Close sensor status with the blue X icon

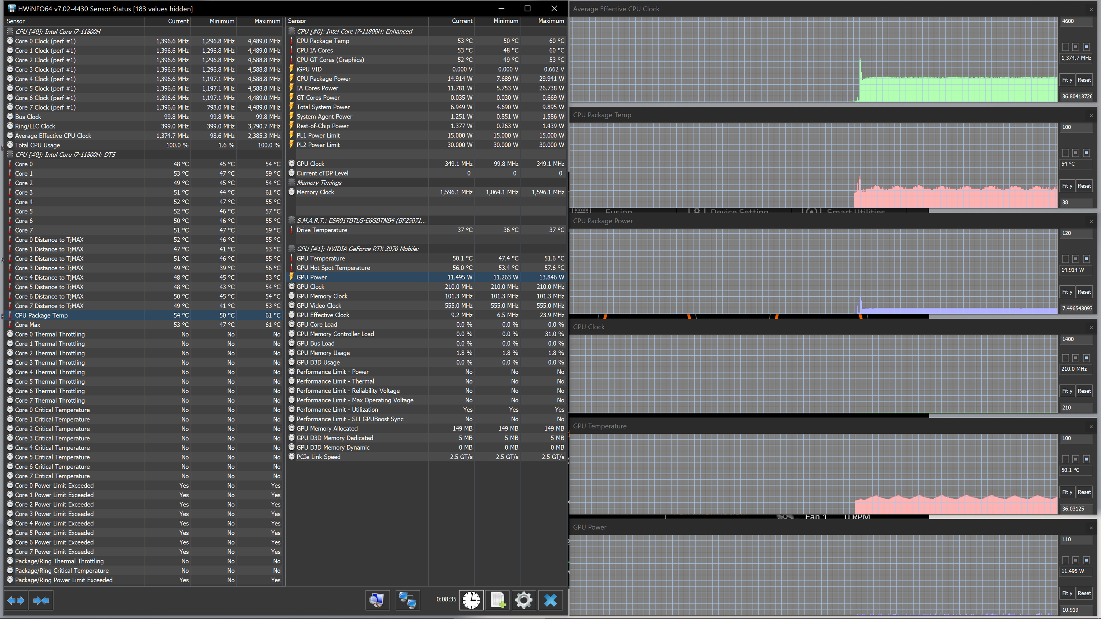pos(550,600)
